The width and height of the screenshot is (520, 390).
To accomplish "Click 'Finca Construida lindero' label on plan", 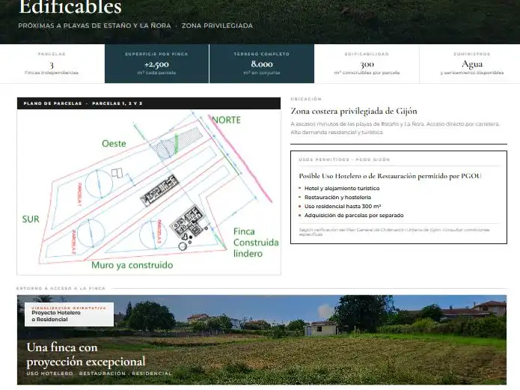I will (x=256, y=243).
